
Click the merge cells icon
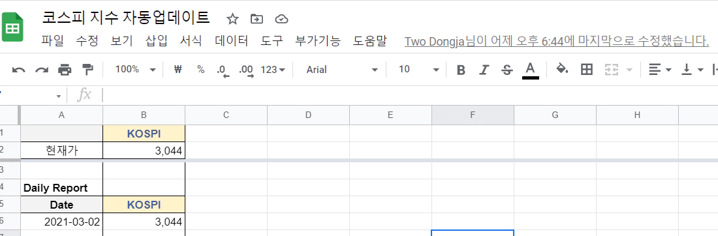[x=612, y=70]
